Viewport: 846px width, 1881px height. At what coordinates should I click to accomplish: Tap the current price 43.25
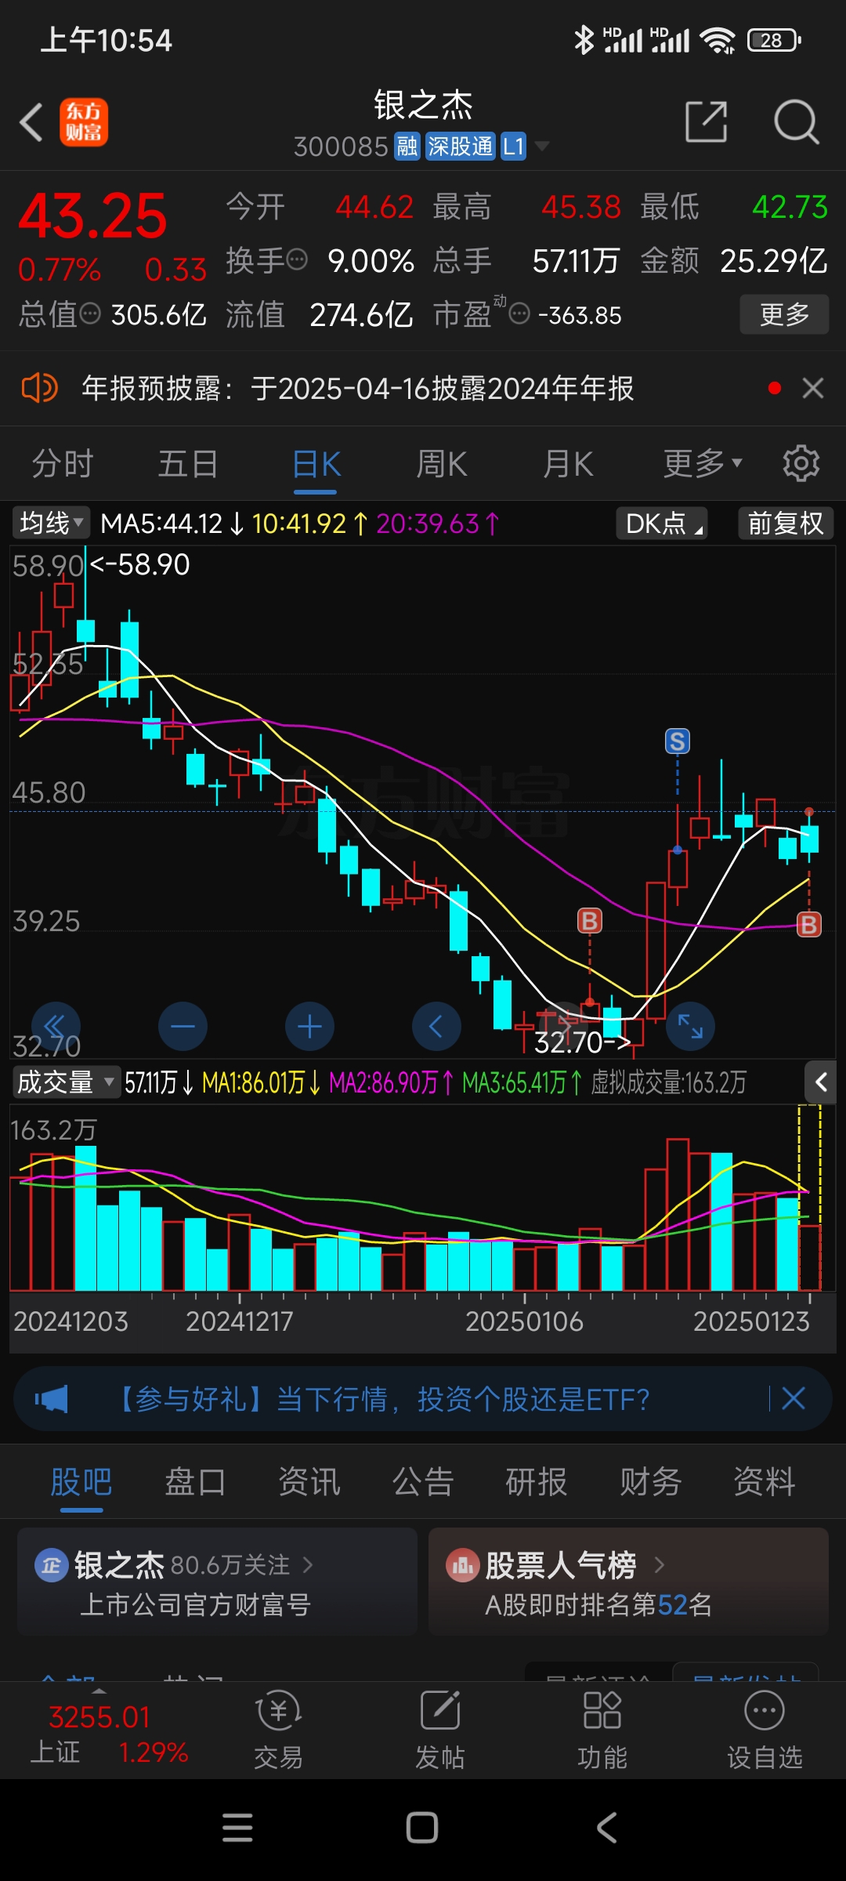point(92,216)
